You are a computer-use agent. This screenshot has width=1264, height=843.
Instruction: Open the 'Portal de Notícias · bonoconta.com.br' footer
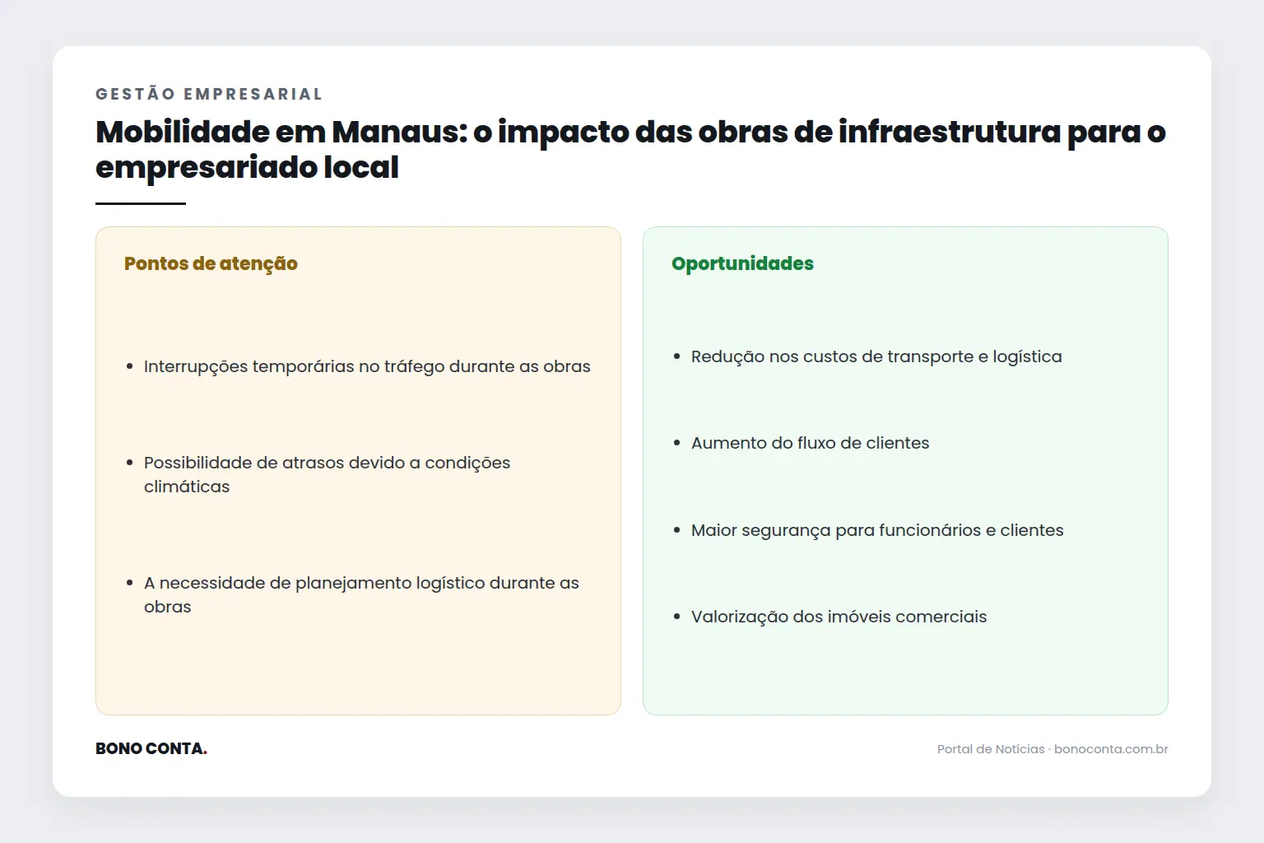tap(1053, 749)
